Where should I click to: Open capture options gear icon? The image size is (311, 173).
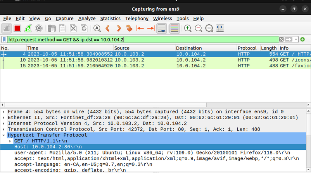pyautogui.click(x=39, y=29)
